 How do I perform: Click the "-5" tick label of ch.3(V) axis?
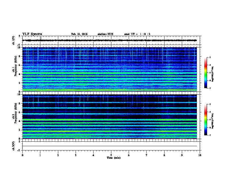click(19, 150)
